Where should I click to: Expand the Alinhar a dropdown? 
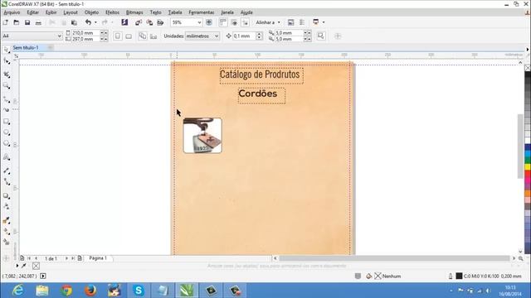[279, 22]
